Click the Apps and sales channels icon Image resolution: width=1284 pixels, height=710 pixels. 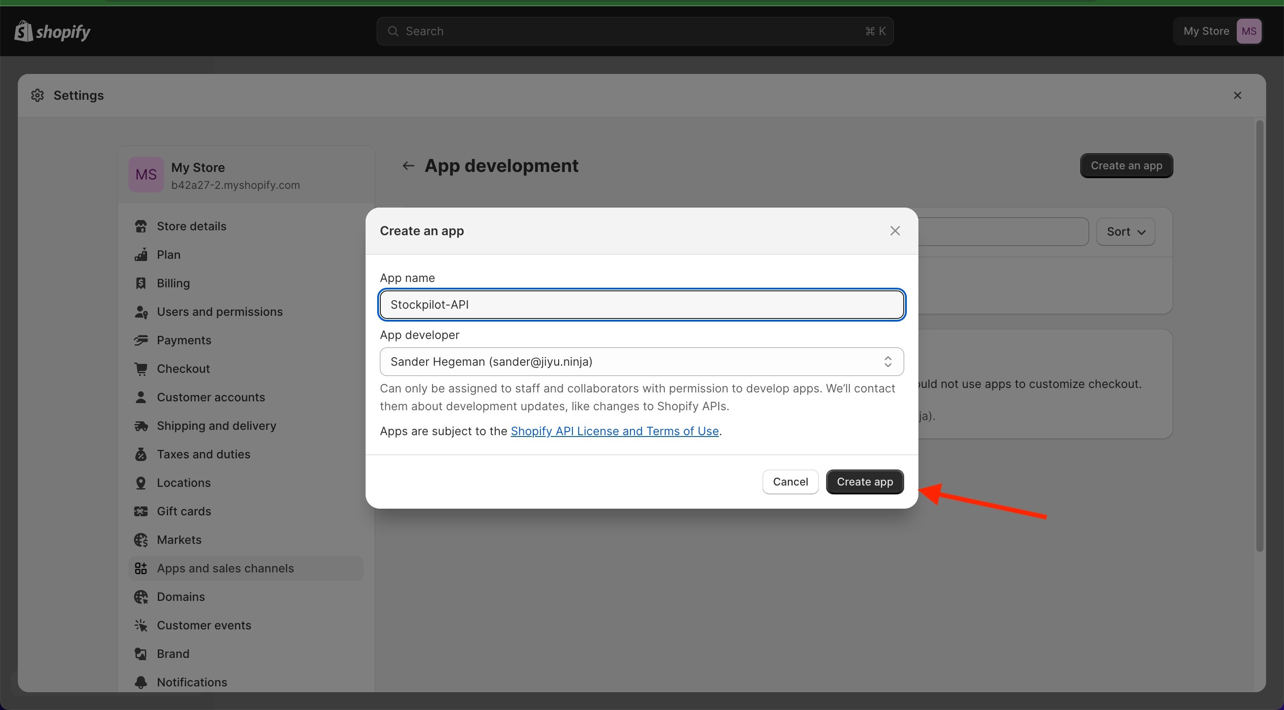[141, 568]
